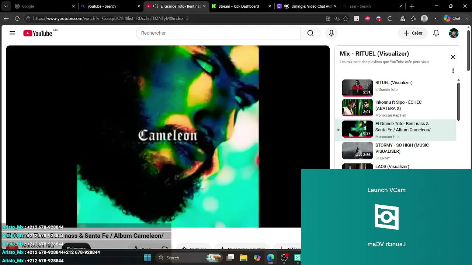Open the Mix playlist three-dot options
This screenshot has width=472, height=265.
click(453, 71)
